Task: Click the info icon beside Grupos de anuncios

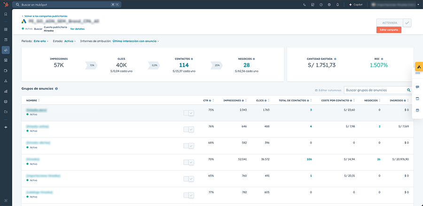Action: (56, 89)
